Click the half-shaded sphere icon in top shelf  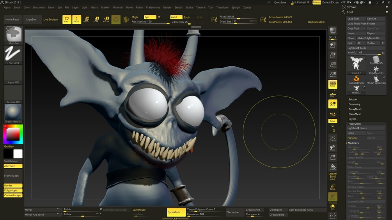click(x=126, y=19)
